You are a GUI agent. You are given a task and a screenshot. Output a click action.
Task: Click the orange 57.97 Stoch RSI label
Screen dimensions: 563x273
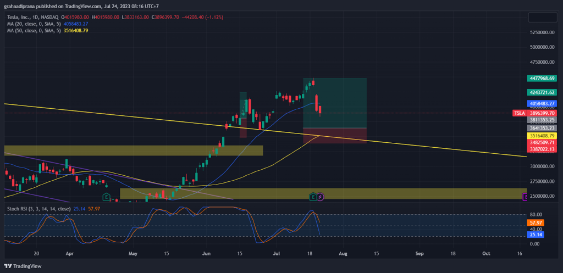tap(536, 222)
